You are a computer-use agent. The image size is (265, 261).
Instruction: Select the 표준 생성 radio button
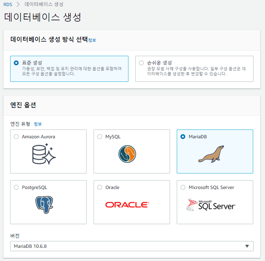pos(16,63)
